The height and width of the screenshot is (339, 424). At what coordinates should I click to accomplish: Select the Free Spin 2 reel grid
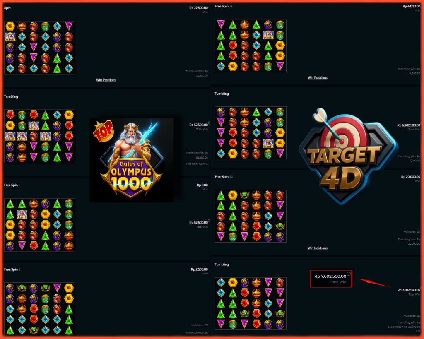(x=40, y=309)
